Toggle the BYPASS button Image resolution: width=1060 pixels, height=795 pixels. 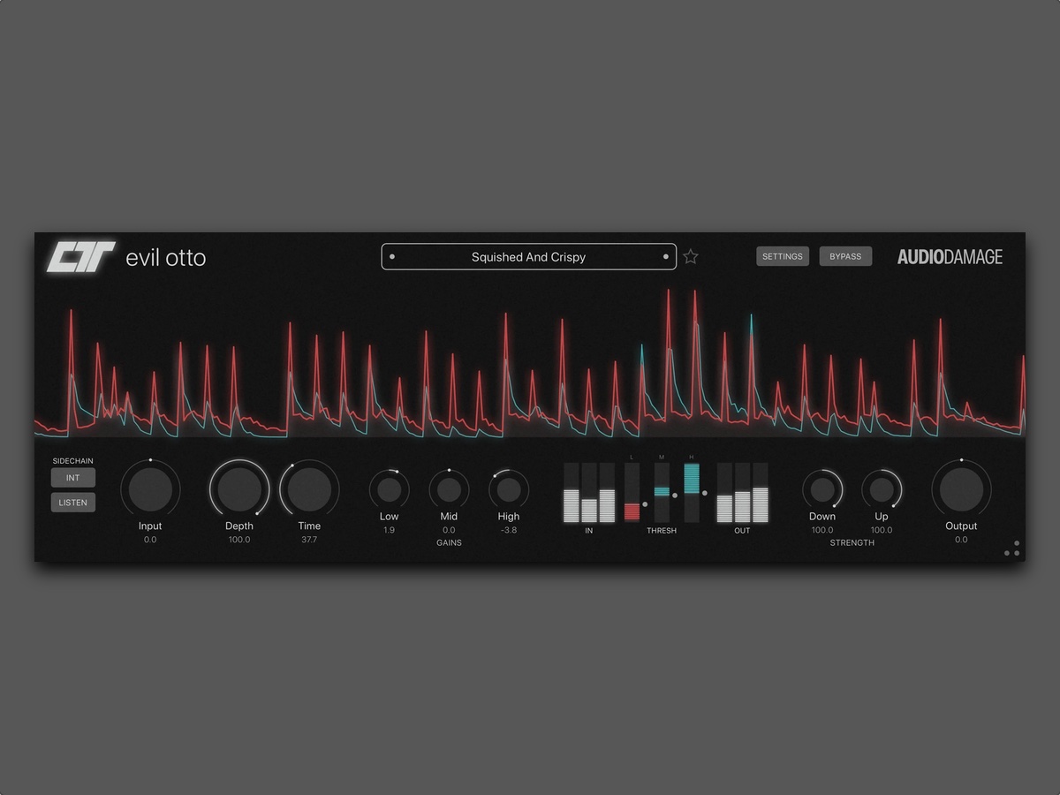(845, 256)
